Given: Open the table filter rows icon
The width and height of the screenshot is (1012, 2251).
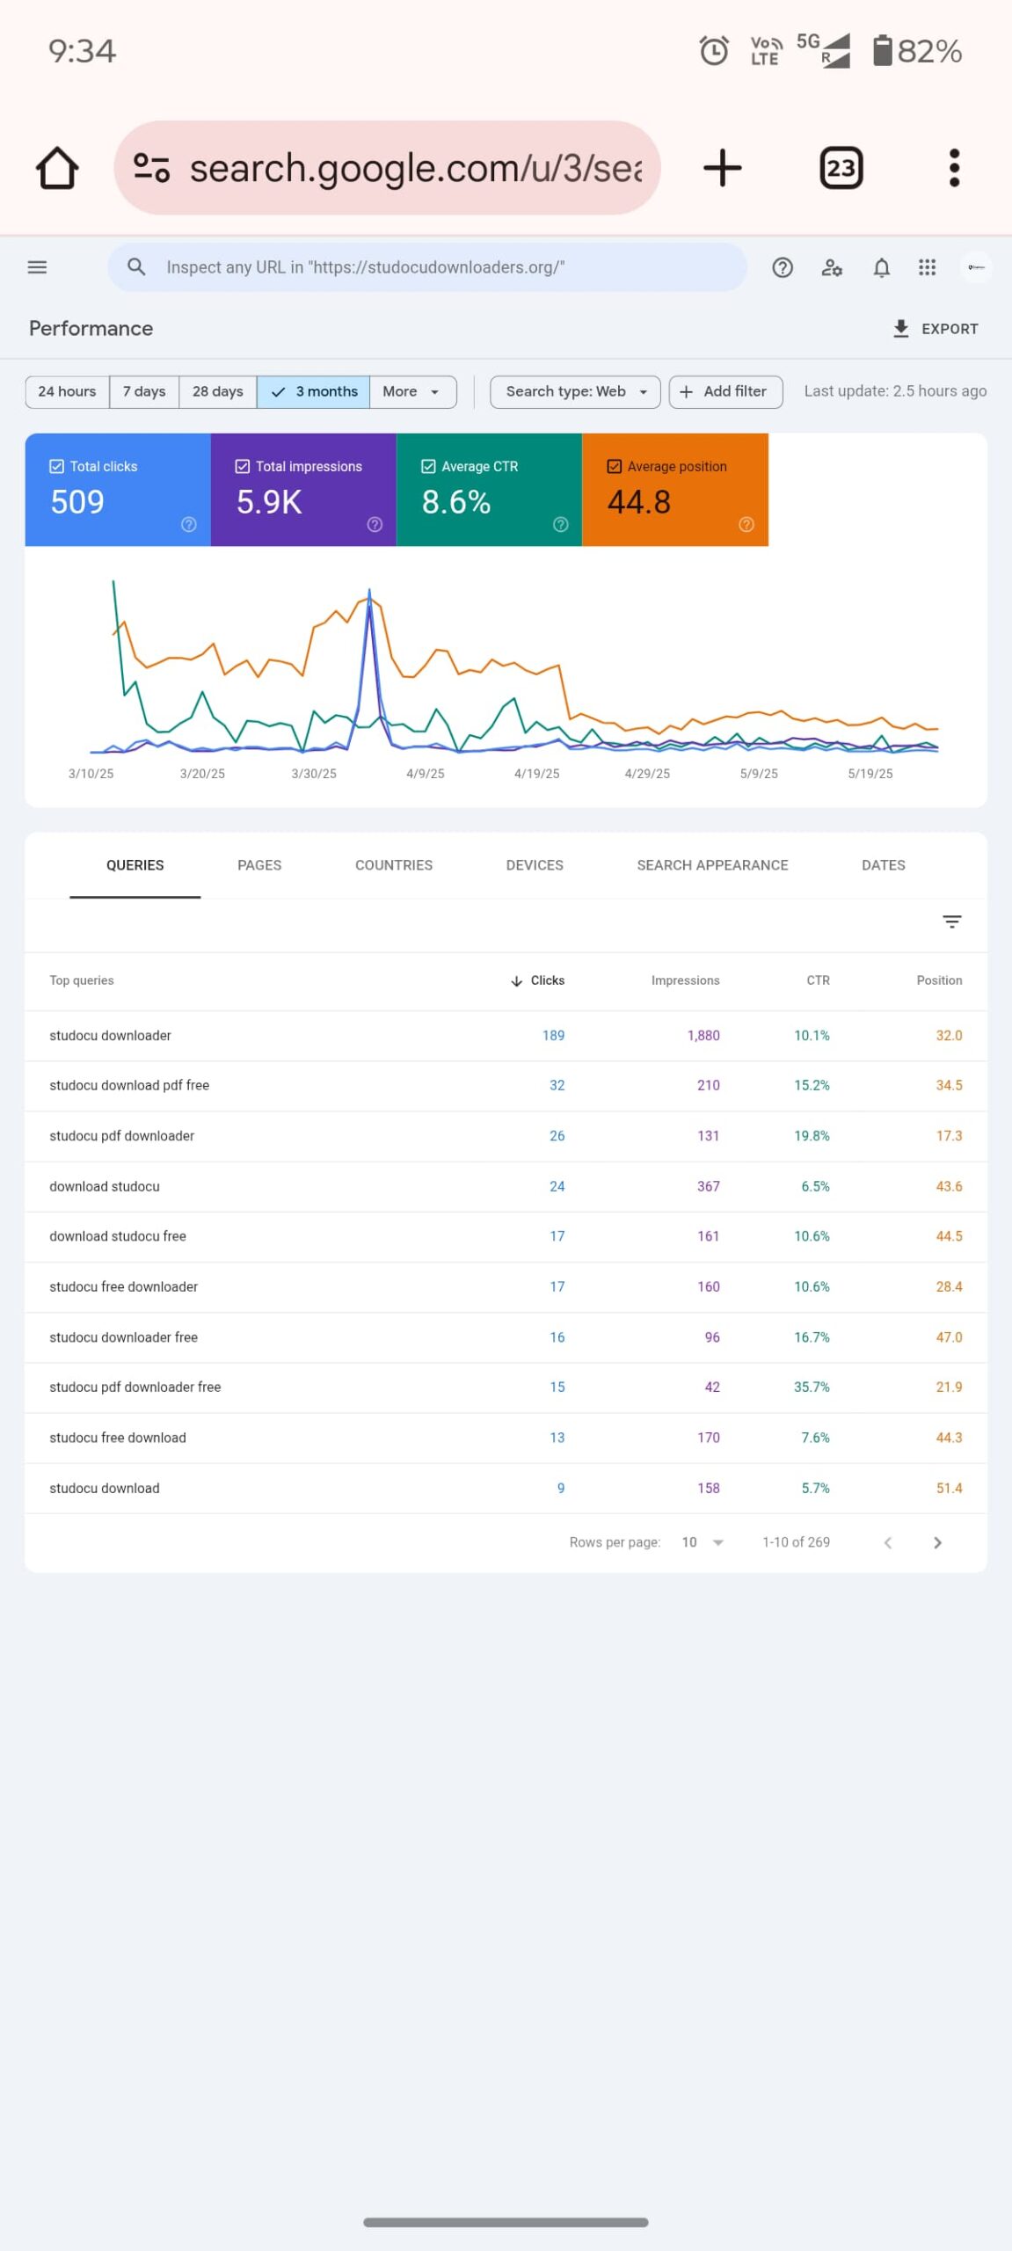Looking at the screenshot, I should click(951, 922).
